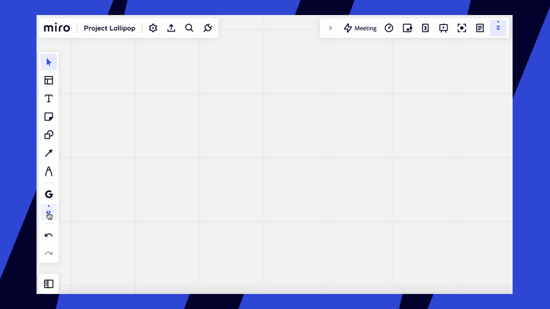Image resolution: width=550 pixels, height=309 pixels.
Task: Open the Presentation mode icon
Action: coord(443,28)
